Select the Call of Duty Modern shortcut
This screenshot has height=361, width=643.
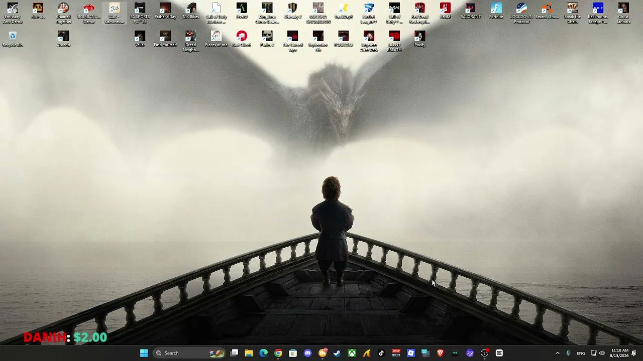click(216, 14)
